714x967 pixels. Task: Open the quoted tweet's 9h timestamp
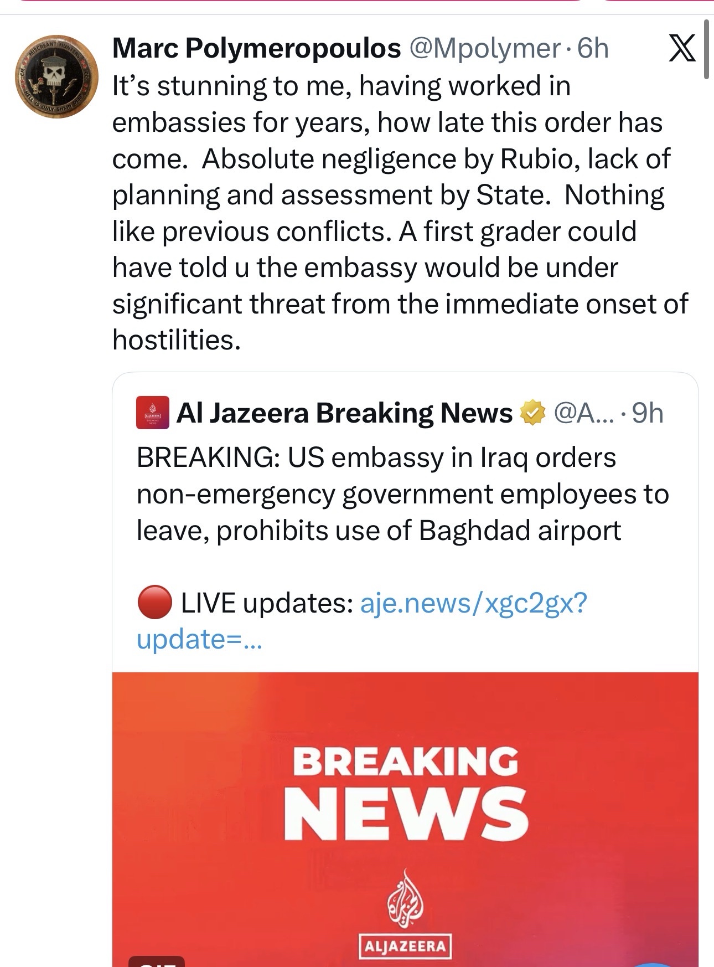[648, 413]
